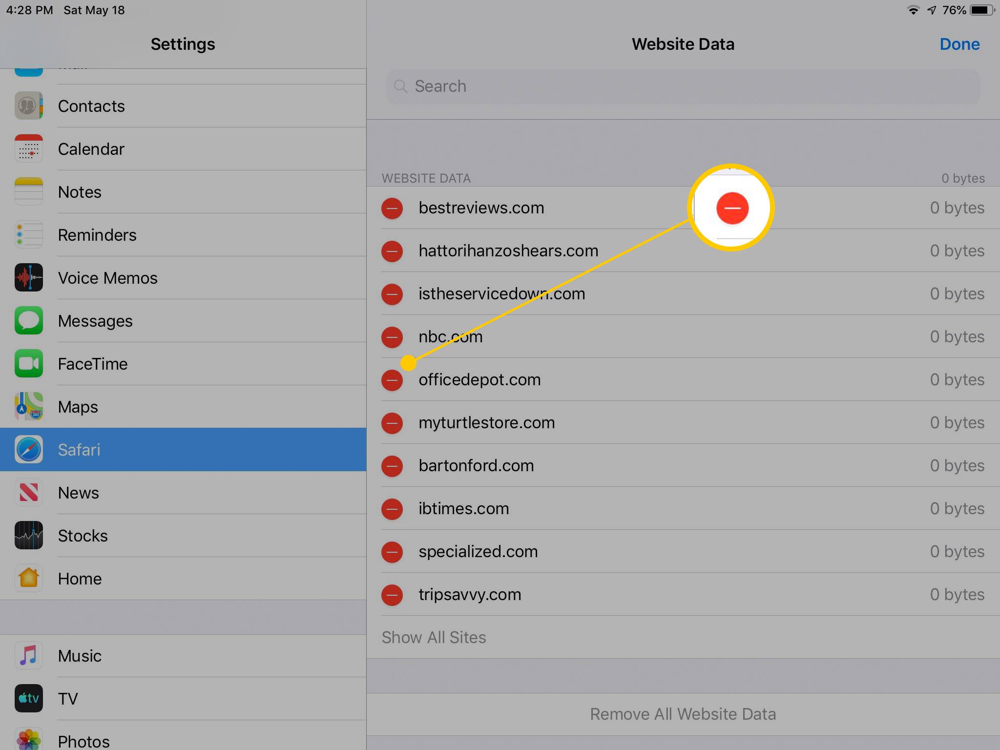
Task: Tap Show All Sites
Action: pos(434,637)
